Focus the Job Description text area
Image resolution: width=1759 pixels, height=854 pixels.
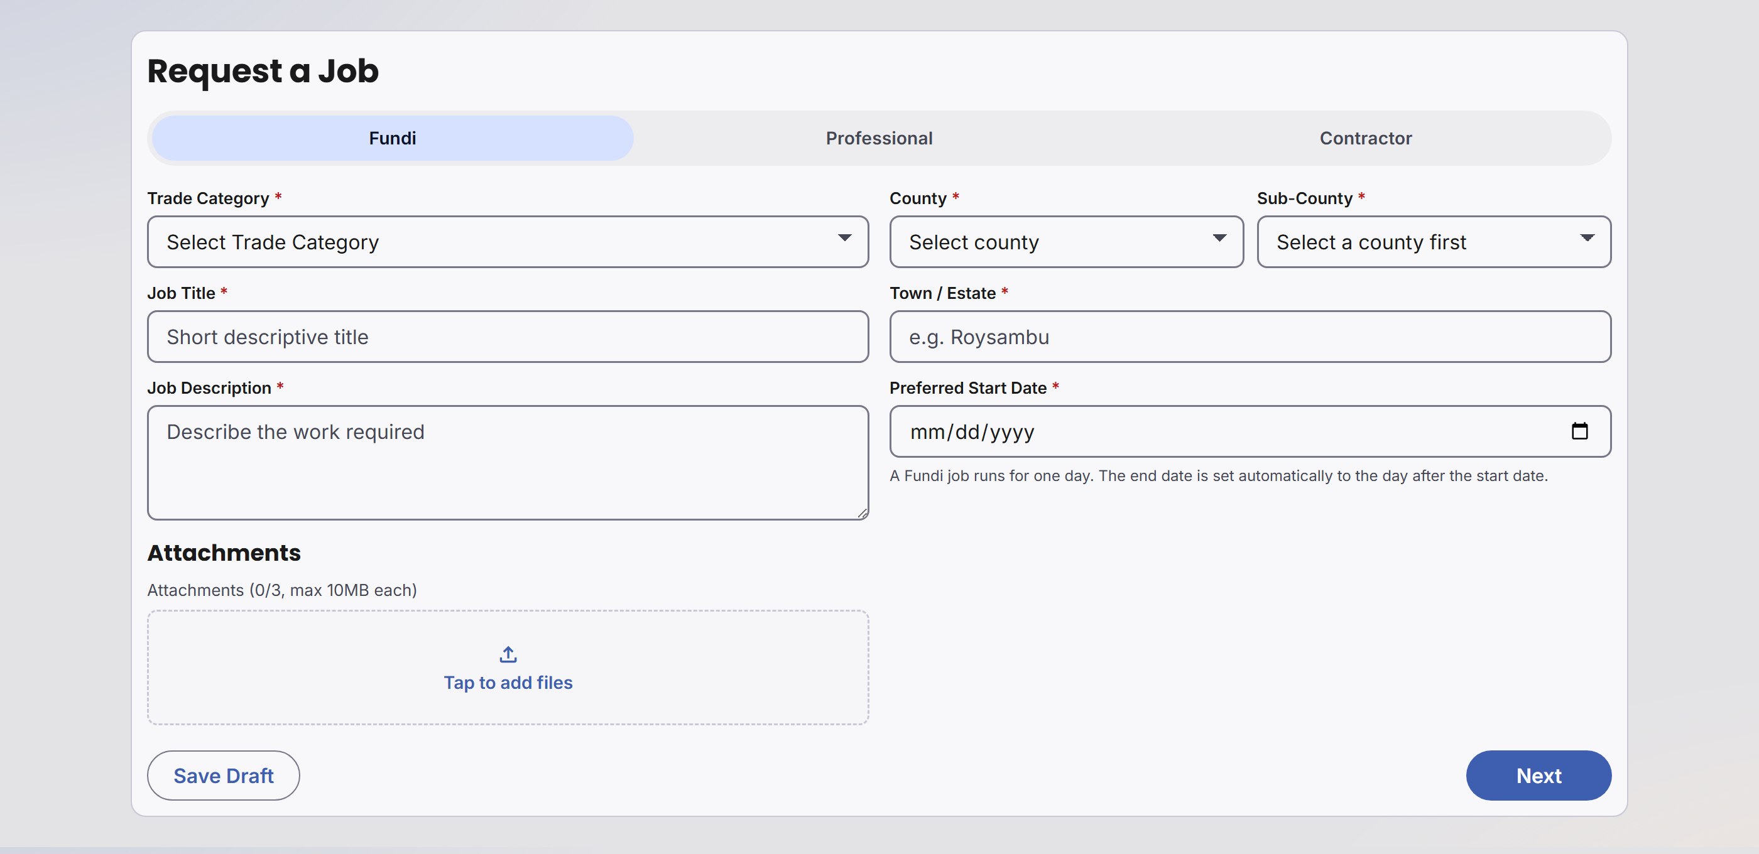508,463
